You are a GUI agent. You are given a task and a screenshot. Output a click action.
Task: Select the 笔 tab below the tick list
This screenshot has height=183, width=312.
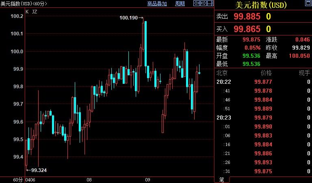coord(221,179)
